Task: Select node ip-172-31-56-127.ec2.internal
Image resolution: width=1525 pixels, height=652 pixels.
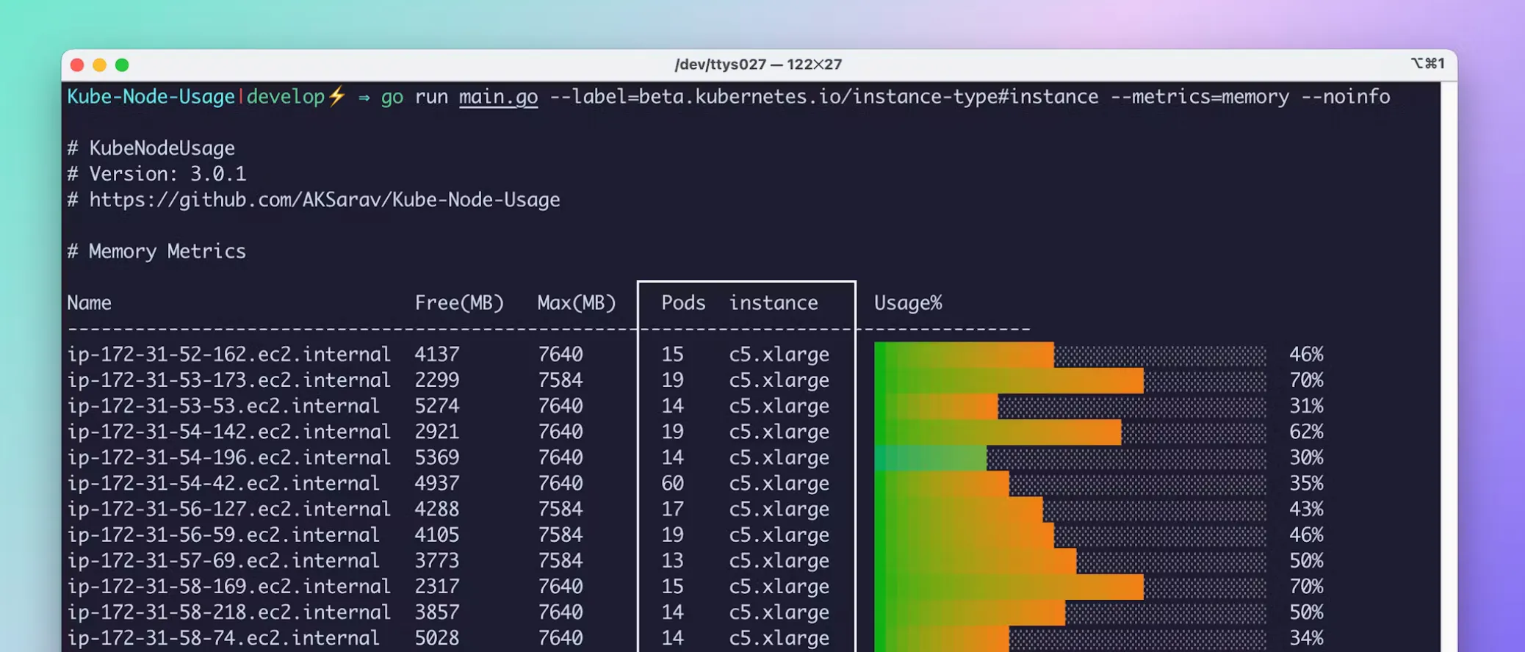Action: (228, 509)
